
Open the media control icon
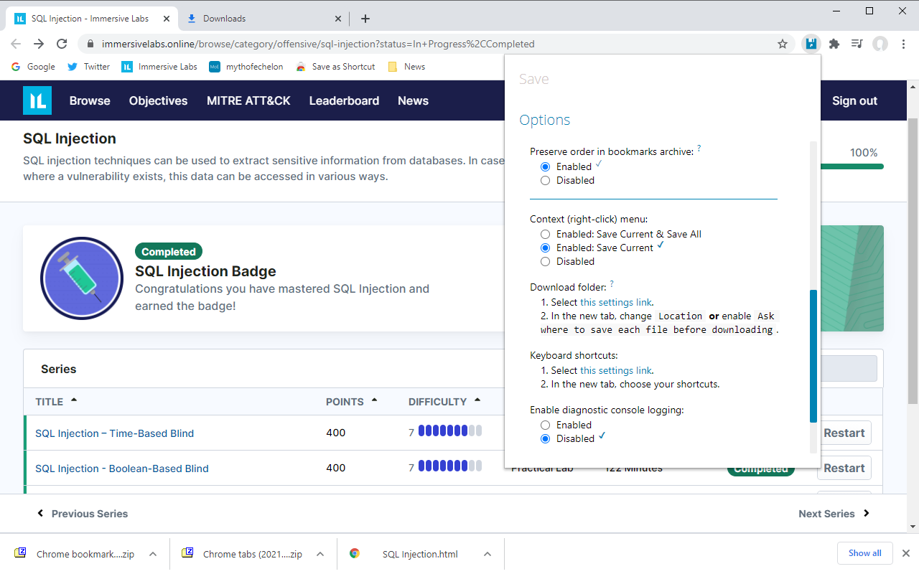coord(857,44)
